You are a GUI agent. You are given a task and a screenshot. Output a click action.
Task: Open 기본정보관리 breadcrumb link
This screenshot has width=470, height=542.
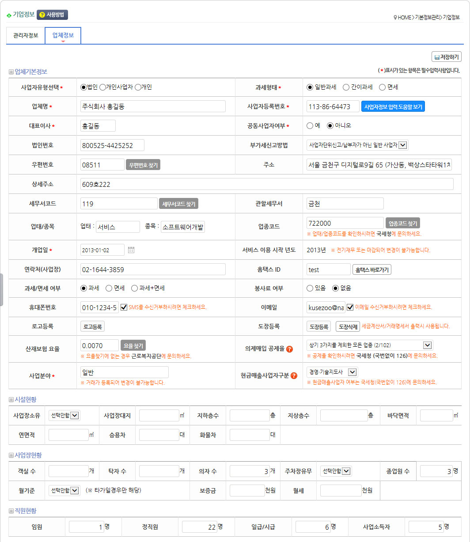tap(427, 18)
